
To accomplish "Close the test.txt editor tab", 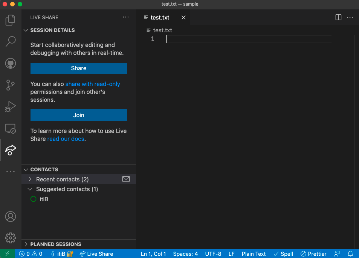I will (x=183, y=17).
